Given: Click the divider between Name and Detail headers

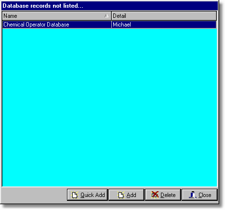Looking at the screenshot, I should click(x=111, y=16).
